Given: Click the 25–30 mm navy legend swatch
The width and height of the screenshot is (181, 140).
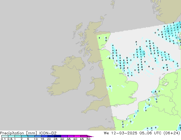Looking at the screenshot, I should pos(58,136).
